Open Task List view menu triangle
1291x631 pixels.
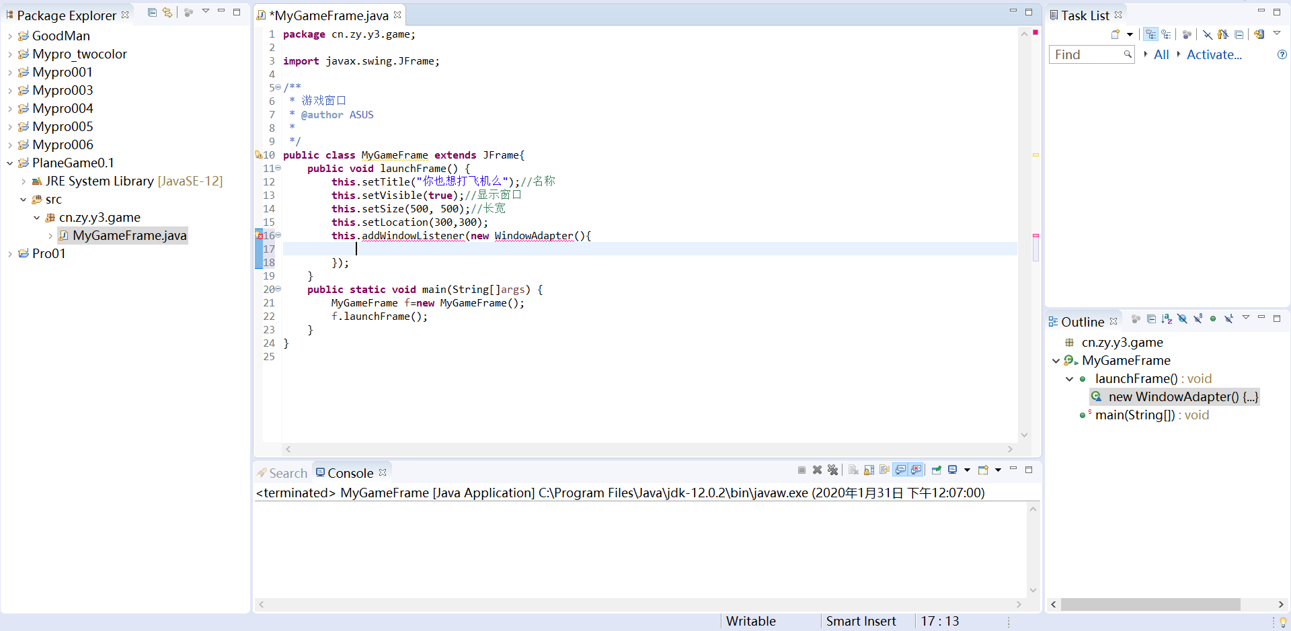tap(1277, 33)
